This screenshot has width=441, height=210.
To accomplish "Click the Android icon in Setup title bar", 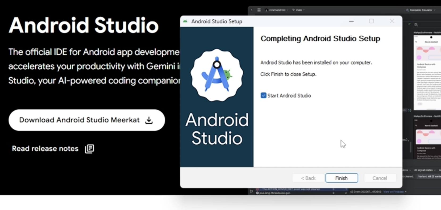I will coord(185,21).
